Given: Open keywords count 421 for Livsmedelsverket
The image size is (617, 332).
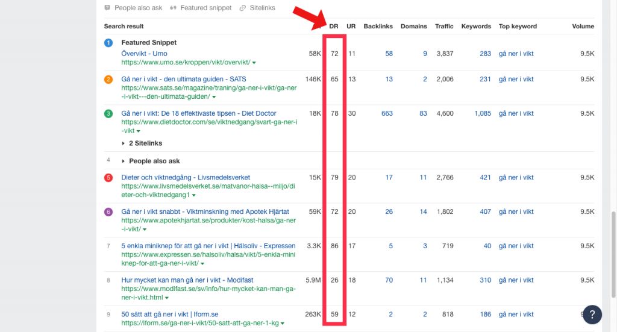Looking at the screenshot, I should [x=485, y=177].
